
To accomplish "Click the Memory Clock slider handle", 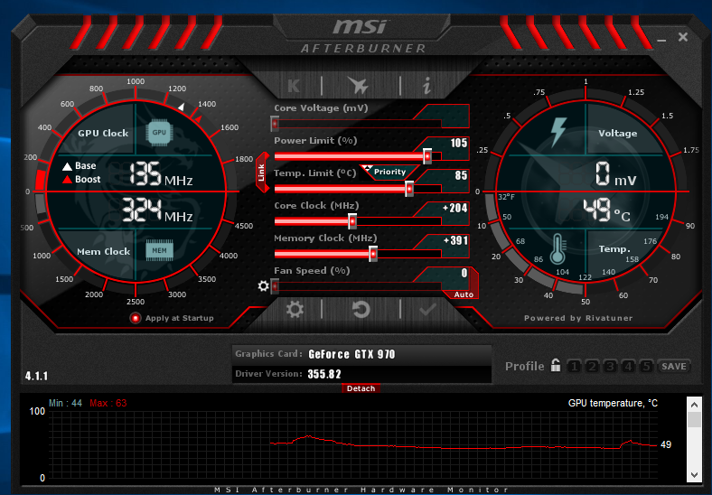I will (x=373, y=254).
